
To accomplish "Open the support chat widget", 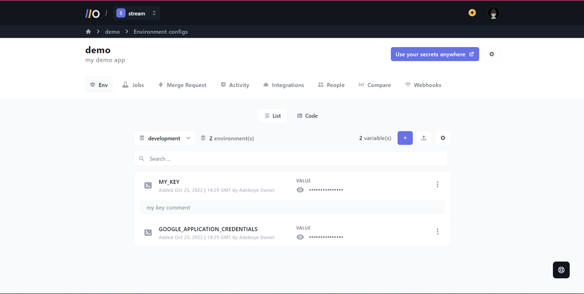I will coord(561,269).
